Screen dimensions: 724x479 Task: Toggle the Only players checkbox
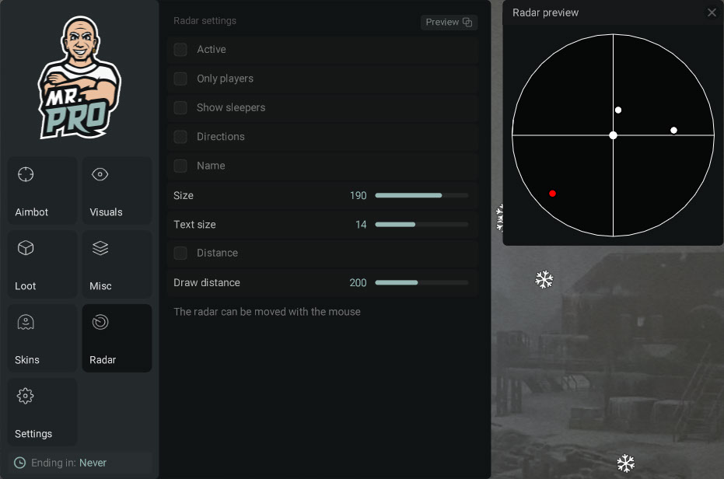click(180, 79)
